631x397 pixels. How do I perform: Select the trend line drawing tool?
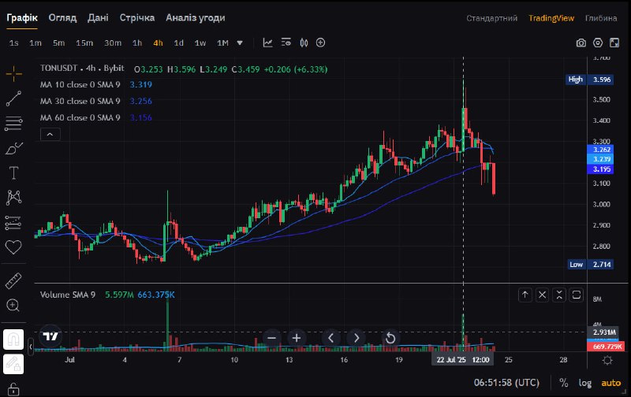[13, 98]
